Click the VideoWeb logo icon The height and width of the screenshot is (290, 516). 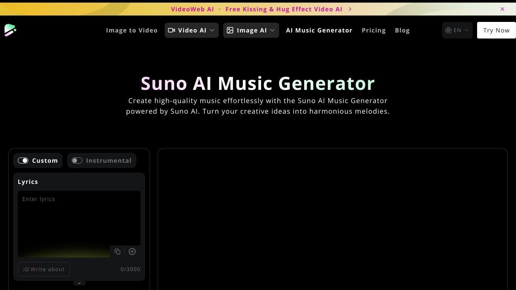[10, 30]
